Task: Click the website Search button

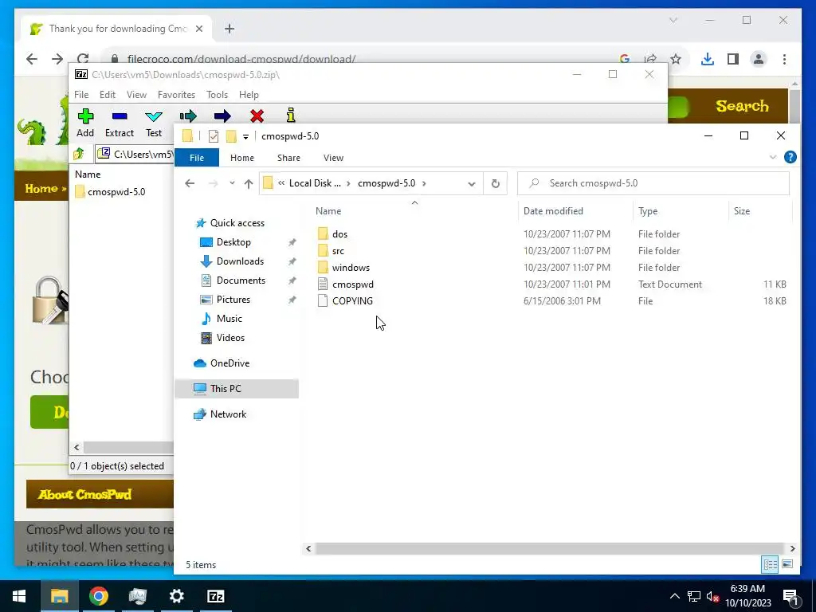Action: pyautogui.click(x=742, y=106)
